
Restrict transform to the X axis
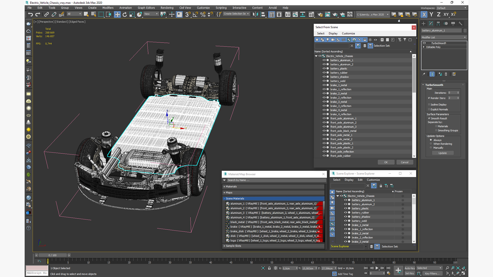pyautogui.click(x=424, y=14)
